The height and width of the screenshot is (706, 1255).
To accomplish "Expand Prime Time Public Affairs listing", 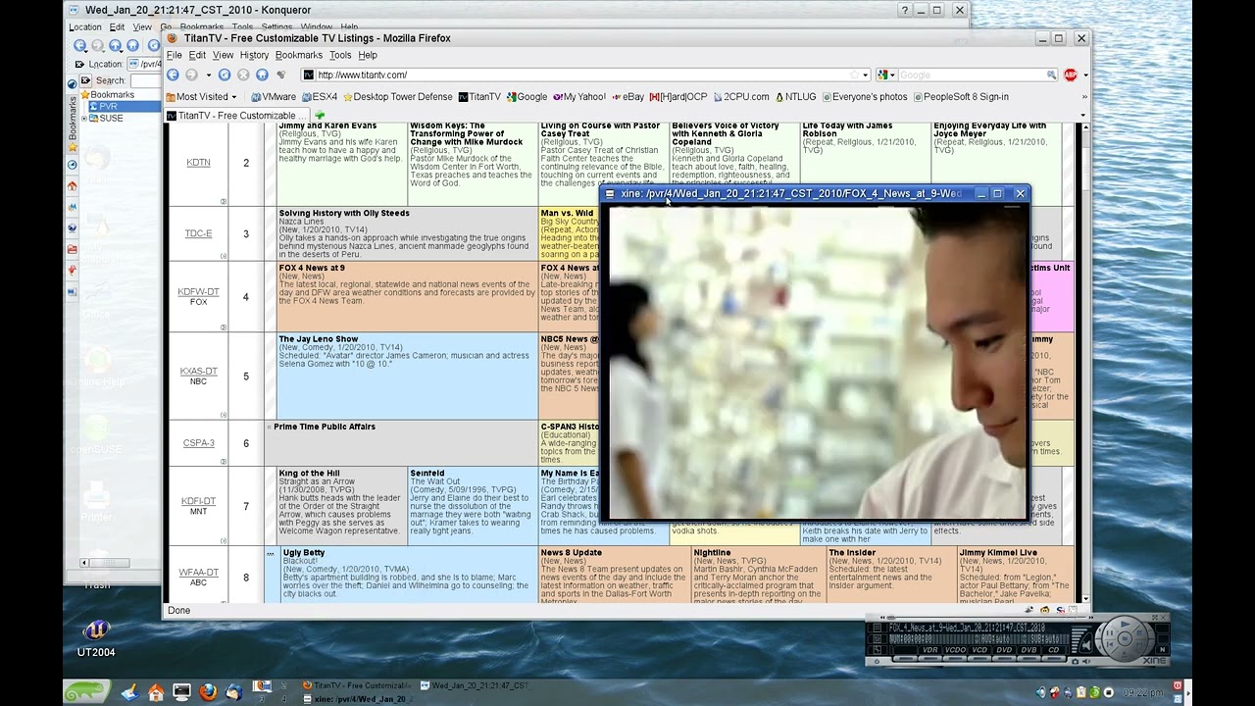I will click(270, 428).
